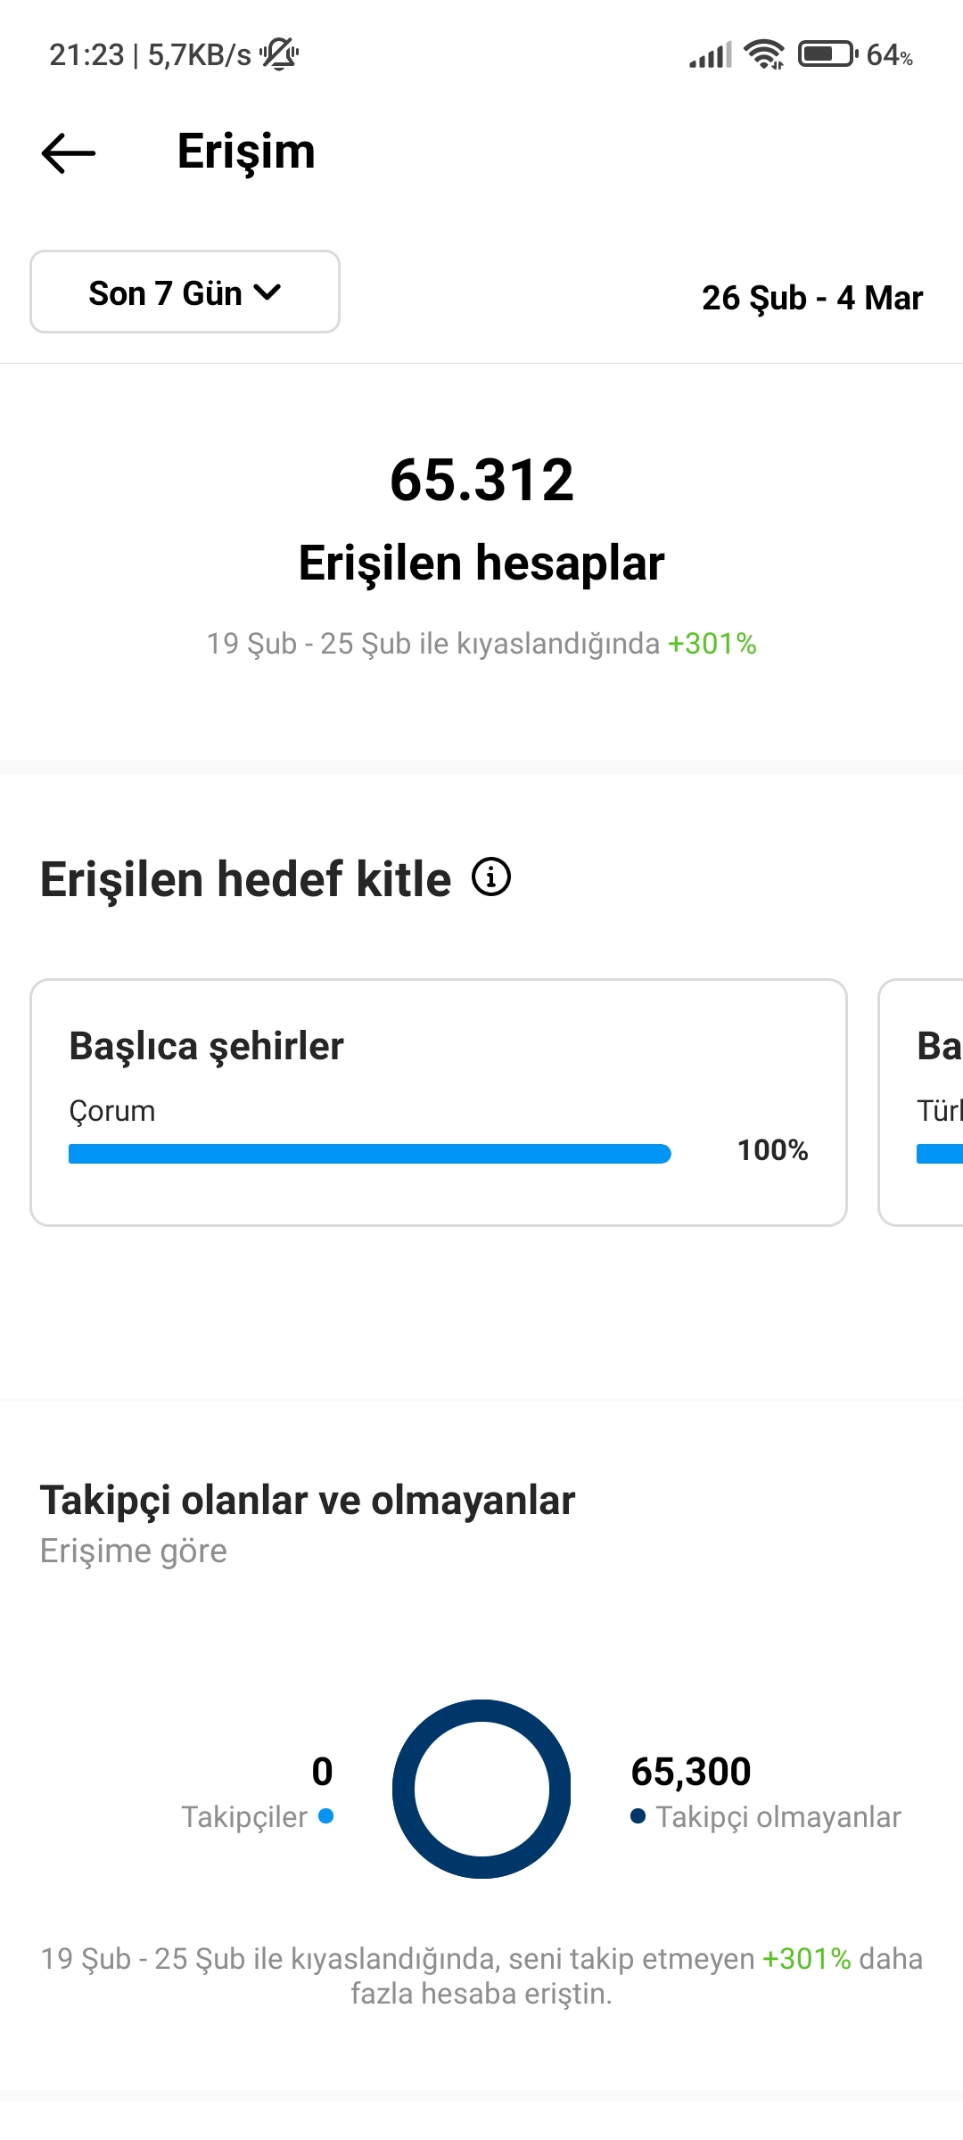Screen dimensions: 963x2140
Task: Tap the cellular signal bars icon
Action: pos(711,54)
